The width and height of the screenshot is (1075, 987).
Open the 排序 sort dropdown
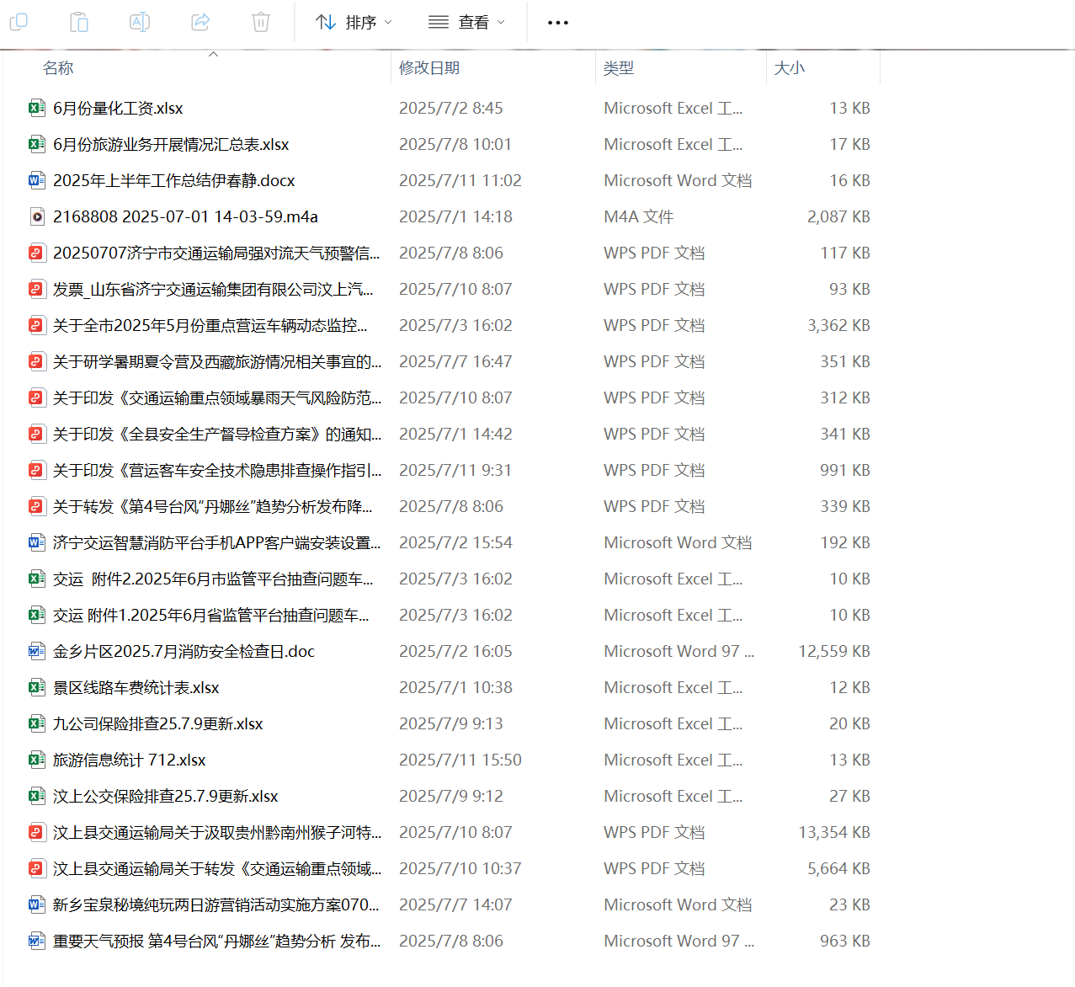click(x=354, y=22)
